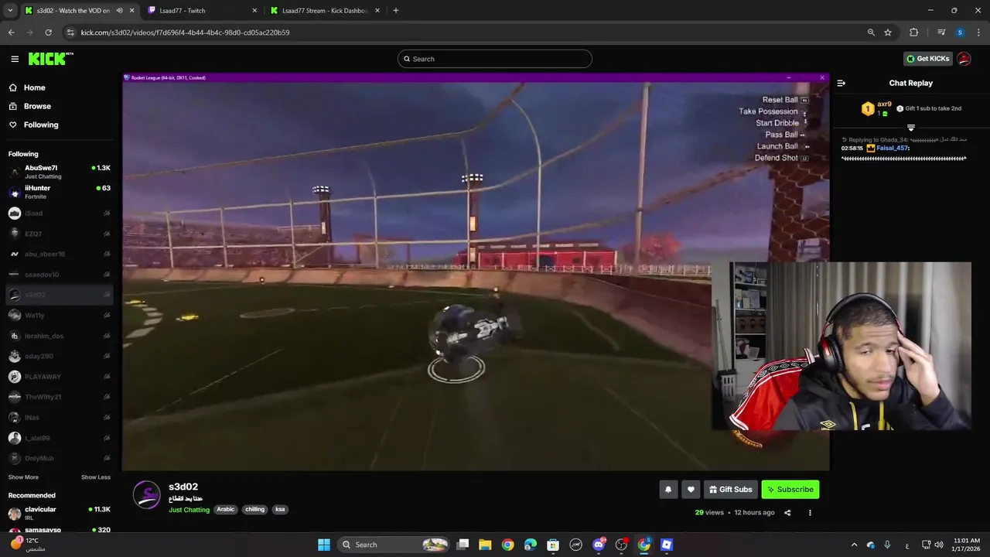Screen dimensions: 990x557
Task: Select oday290 in Following list
Action: (60, 356)
